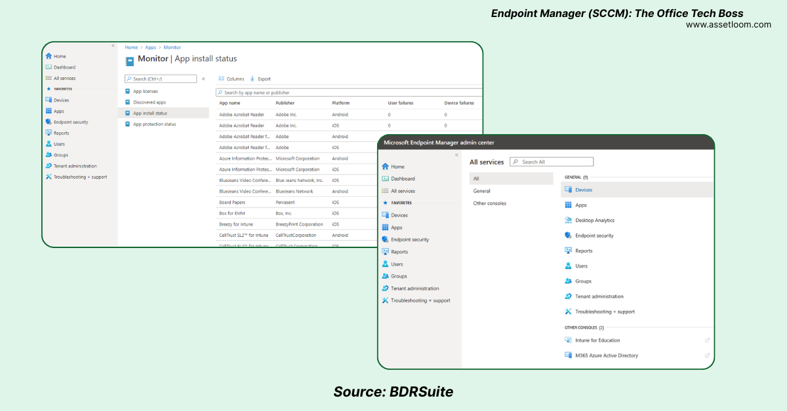Click the Columns toolbar icon
The width and height of the screenshot is (787, 411).
pos(221,79)
